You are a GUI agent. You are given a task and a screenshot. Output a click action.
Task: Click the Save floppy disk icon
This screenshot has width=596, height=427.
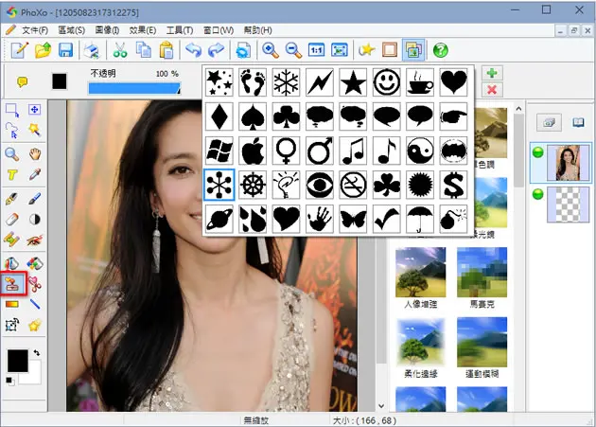[x=66, y=50]
